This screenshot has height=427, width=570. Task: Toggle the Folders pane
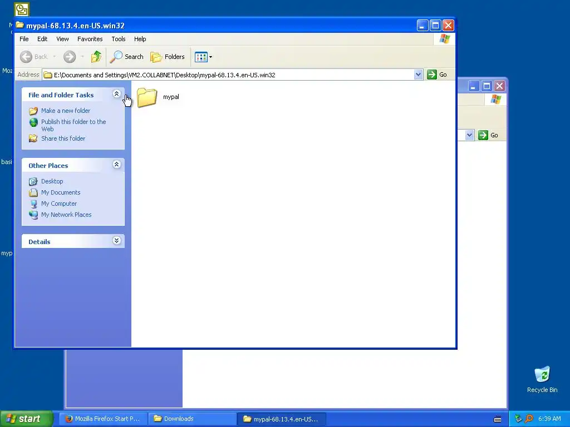[168, 57]
